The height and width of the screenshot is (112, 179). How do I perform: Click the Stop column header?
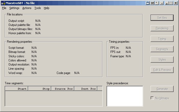click(40, 89)
